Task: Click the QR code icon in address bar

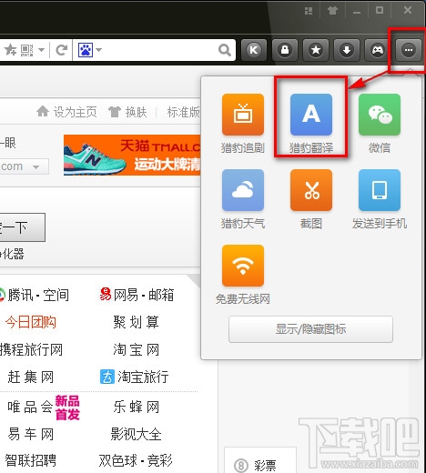Action: [26, 50]
